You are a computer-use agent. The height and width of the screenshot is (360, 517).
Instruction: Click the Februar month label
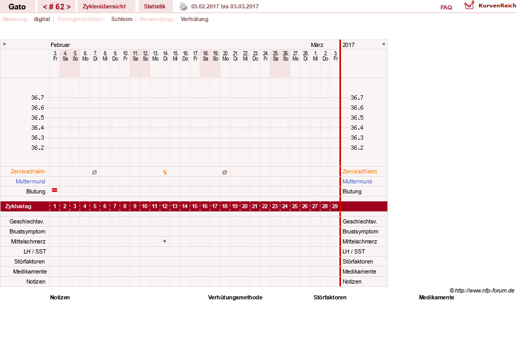pos(60,45)
